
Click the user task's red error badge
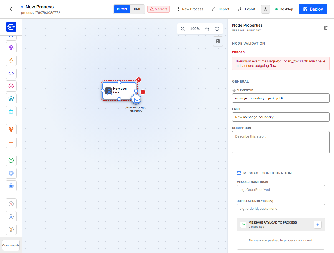click(139, 80)
